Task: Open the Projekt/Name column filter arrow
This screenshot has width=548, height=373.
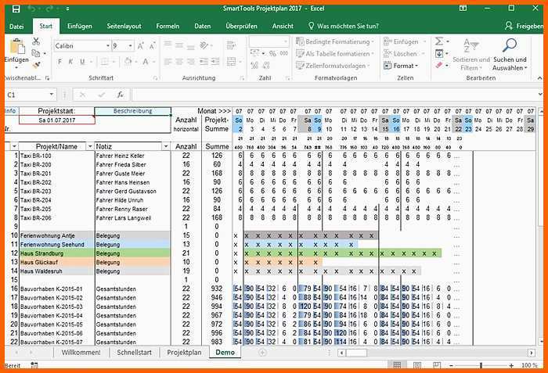Action: [x=90, y=146]
